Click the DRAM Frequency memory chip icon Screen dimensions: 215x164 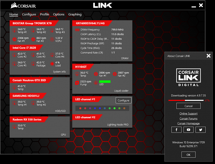77,29
